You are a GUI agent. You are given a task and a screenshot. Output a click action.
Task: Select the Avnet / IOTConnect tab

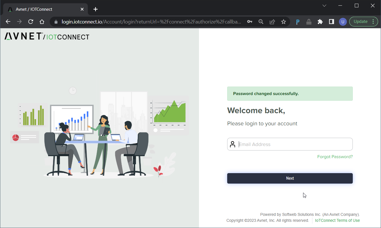click(x=42, y=9)
